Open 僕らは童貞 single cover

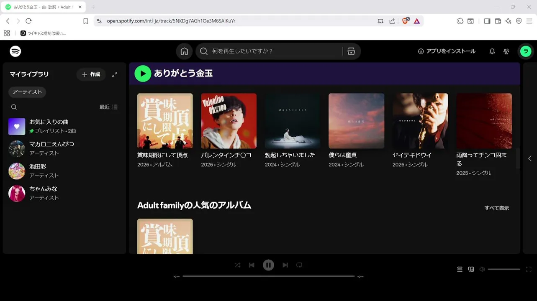click(x=356, y=121)
